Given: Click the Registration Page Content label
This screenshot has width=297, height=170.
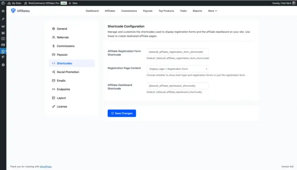Looking at the screenshot, I should [x=124, y=68].
